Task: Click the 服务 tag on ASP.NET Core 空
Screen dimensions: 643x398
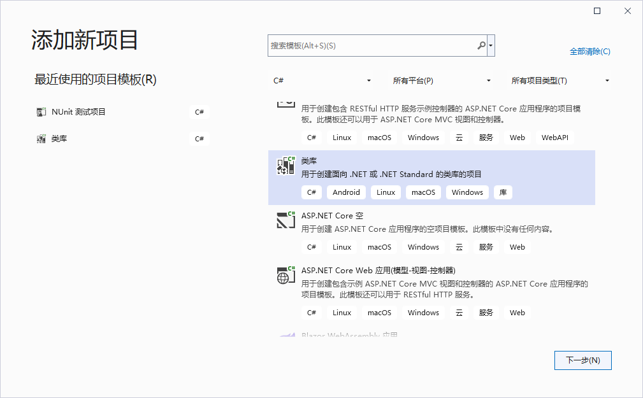Action: point(486,247)
